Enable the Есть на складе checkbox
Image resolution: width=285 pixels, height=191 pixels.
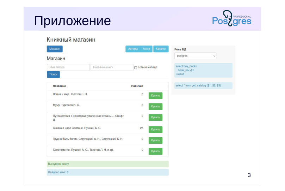pyautogui.click(x=136, y=67)
